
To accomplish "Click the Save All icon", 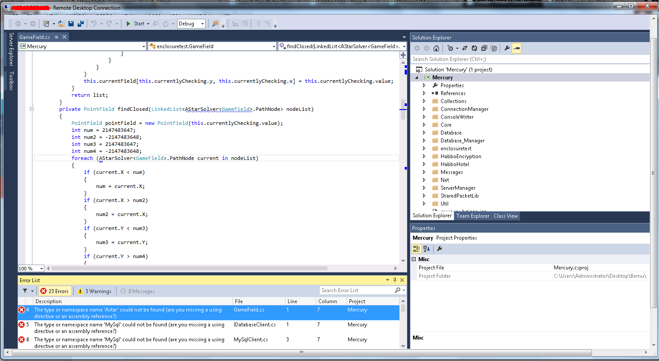I will [81, 24].
